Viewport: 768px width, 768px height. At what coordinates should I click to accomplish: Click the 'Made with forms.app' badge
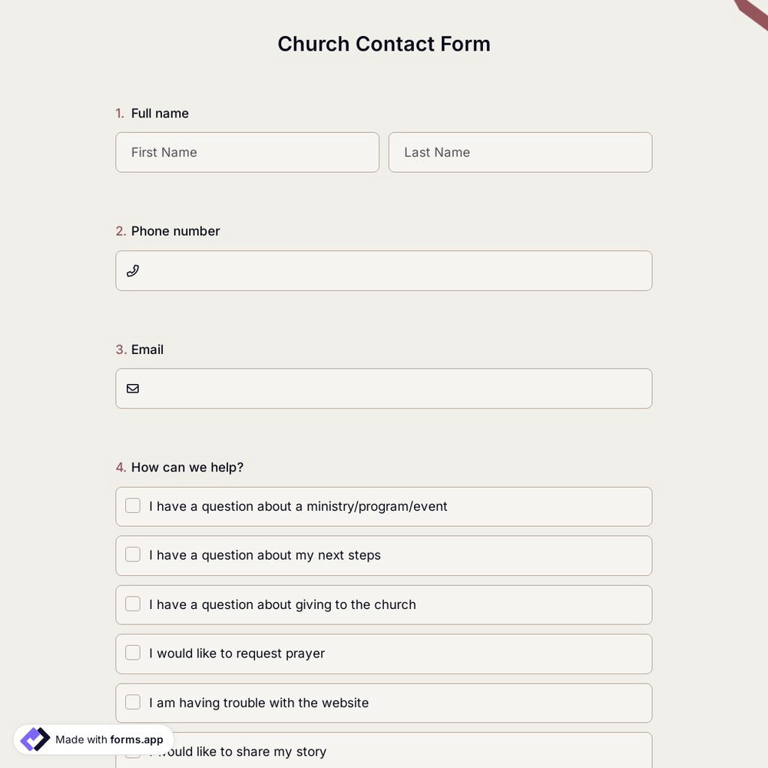point(92,737)
